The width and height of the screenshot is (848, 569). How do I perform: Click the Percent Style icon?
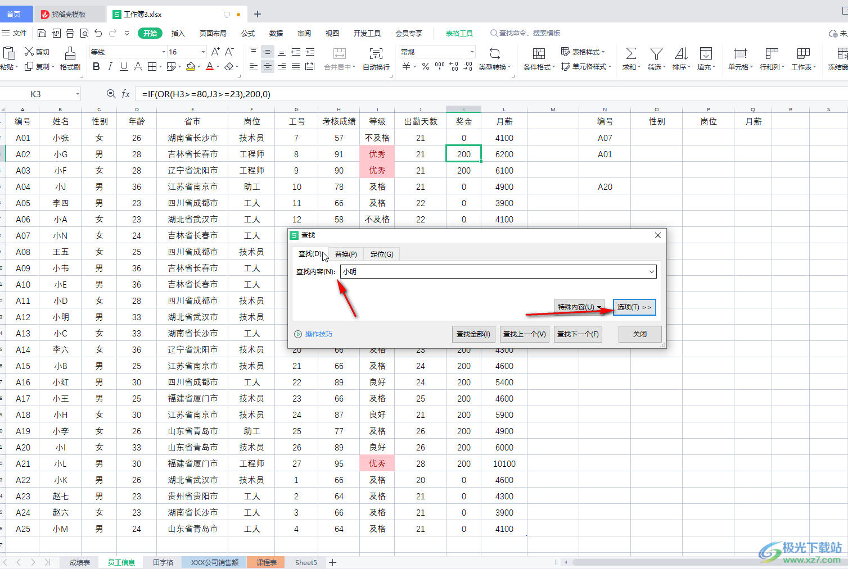pos(426,66)
